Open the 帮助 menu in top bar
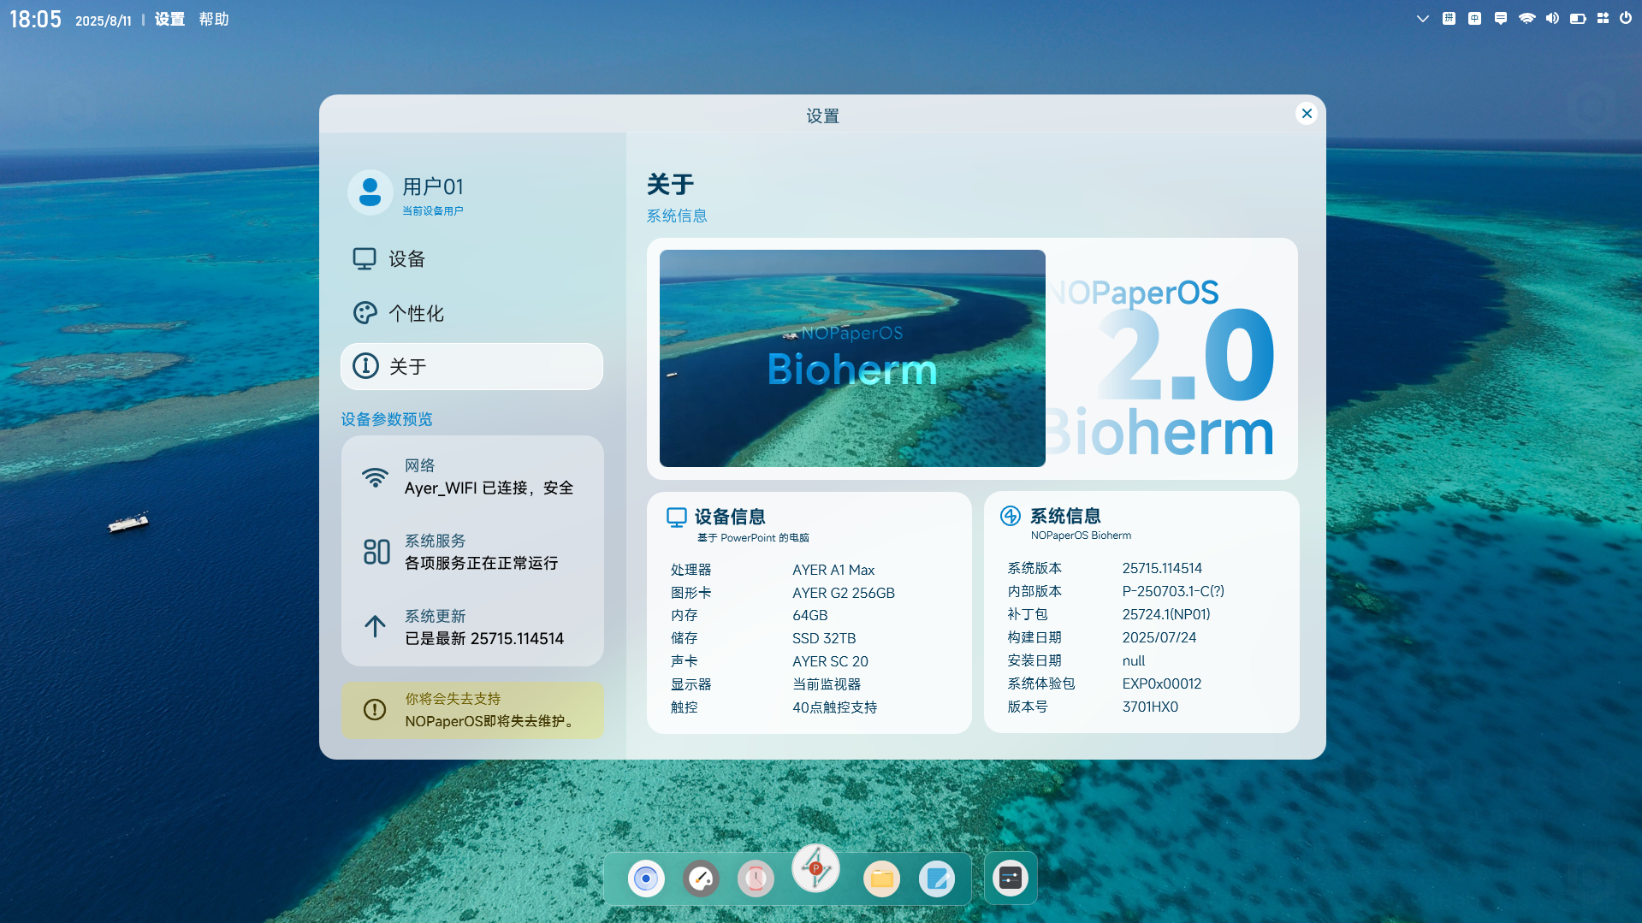 click(214, 19)
